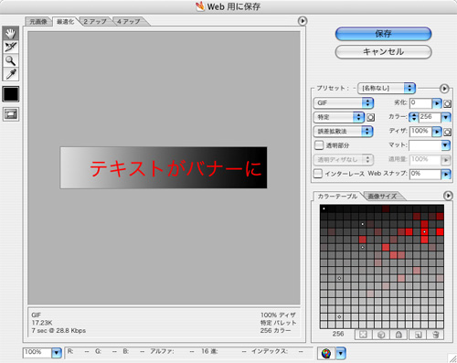
Task: Open the Web スナップ slider arrow
Action: pyautogui.click(x=446, y=175)
